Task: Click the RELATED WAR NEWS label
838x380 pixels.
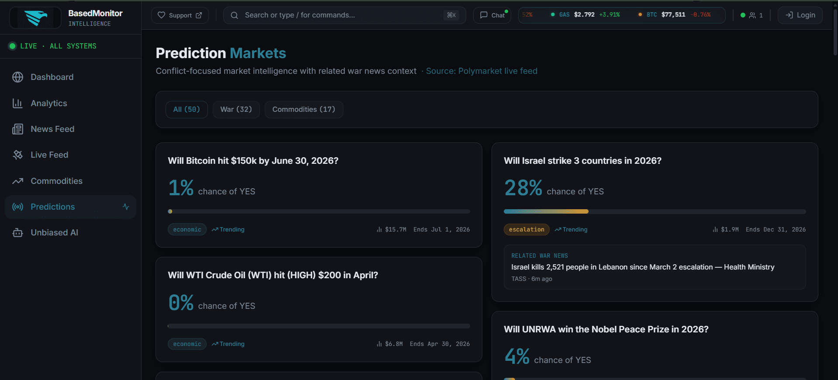Action: (540, 256)
